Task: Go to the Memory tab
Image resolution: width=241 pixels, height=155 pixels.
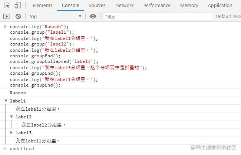Action: point(189,6)
